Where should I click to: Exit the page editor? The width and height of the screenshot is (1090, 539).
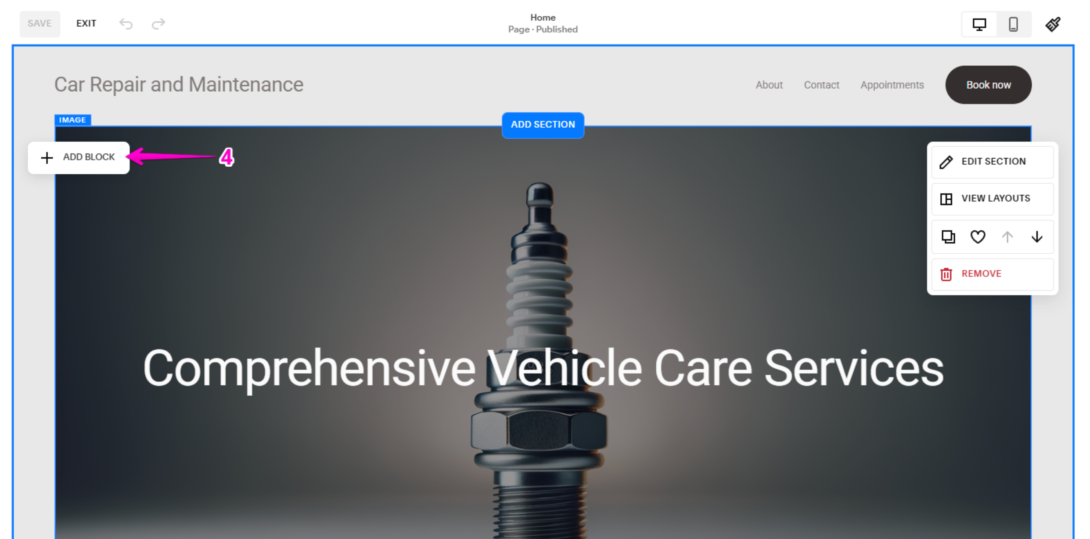86,24
